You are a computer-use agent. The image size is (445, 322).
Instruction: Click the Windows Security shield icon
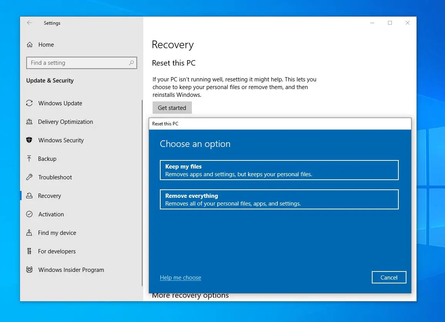click(x=29, y=140)
